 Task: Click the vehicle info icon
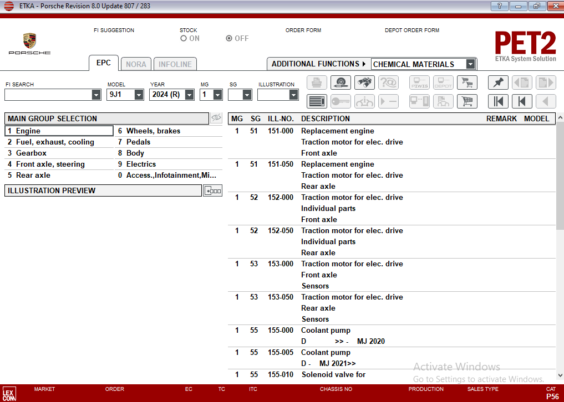pos(364,101)
